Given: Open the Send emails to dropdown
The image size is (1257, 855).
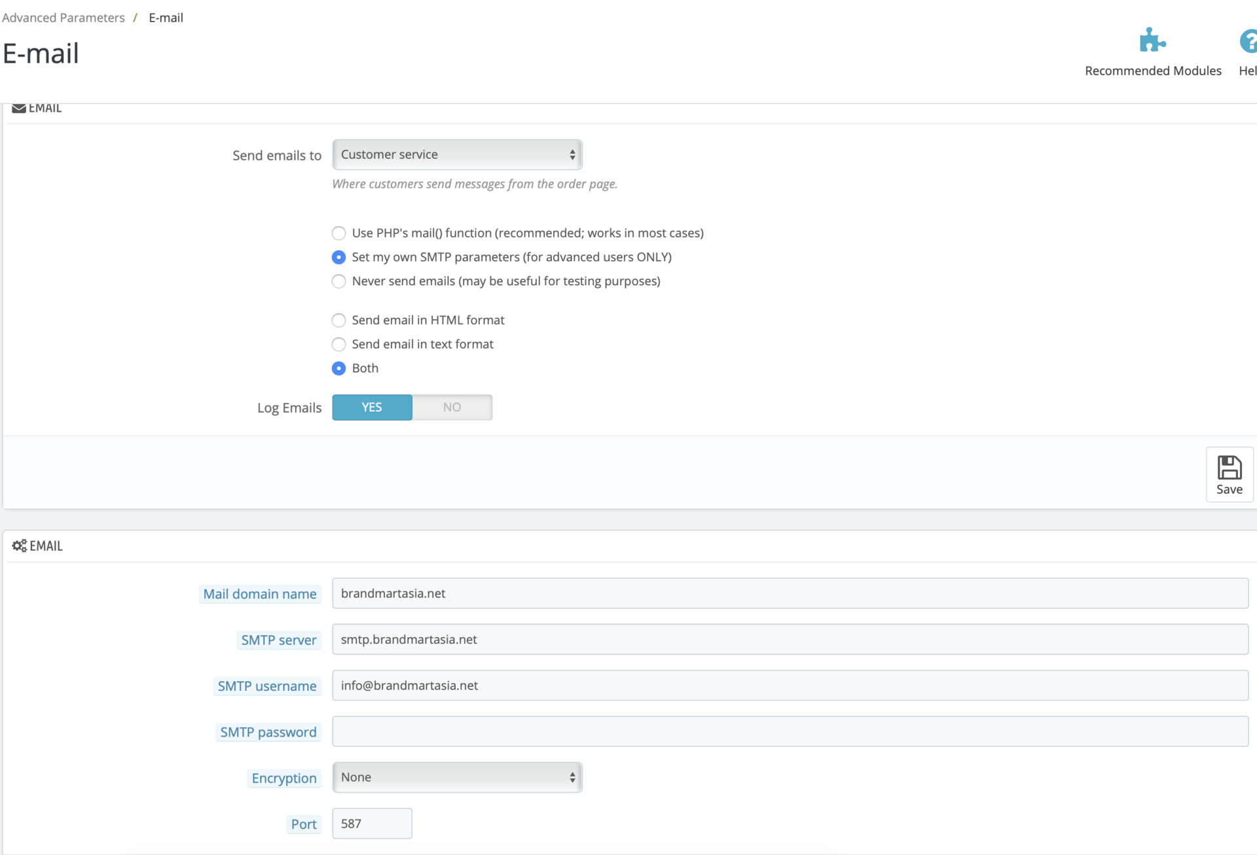Looking at the screenshot, I should [x=457, y=155].
